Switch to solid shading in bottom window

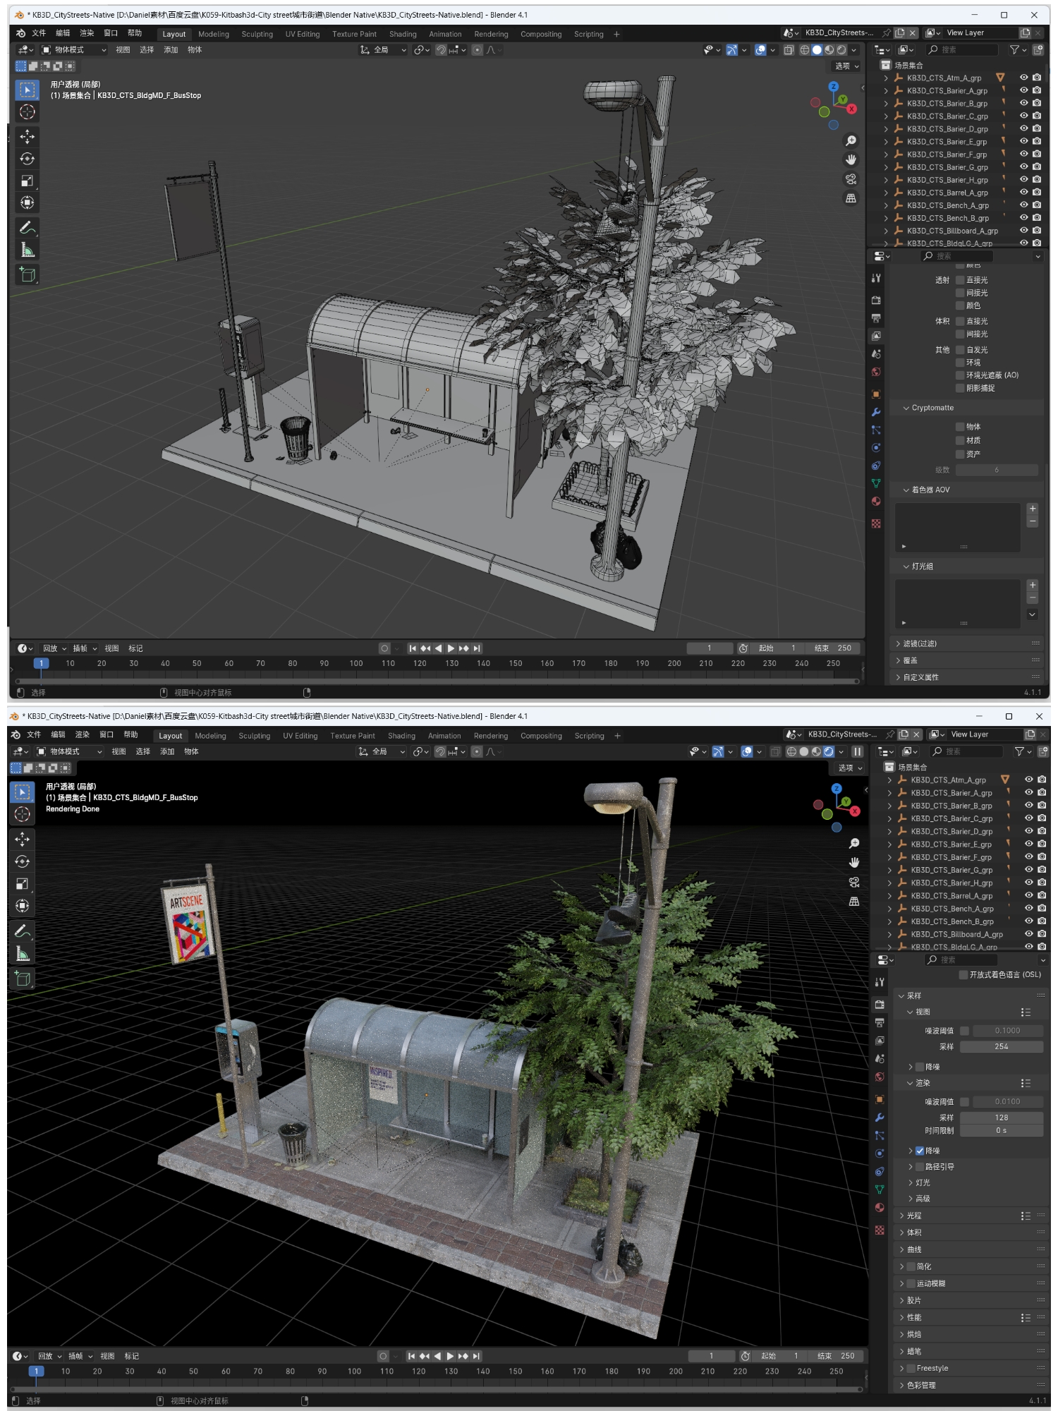(804, 752)
